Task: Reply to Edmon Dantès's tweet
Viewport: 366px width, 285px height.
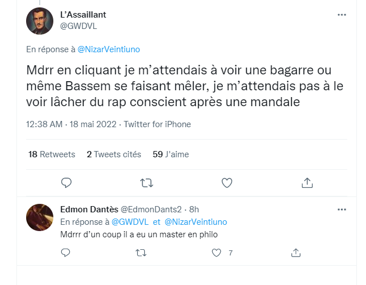Action: coord(66,252)
